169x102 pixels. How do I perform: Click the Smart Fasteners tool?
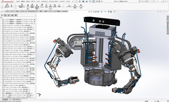(x=28, y=7)
